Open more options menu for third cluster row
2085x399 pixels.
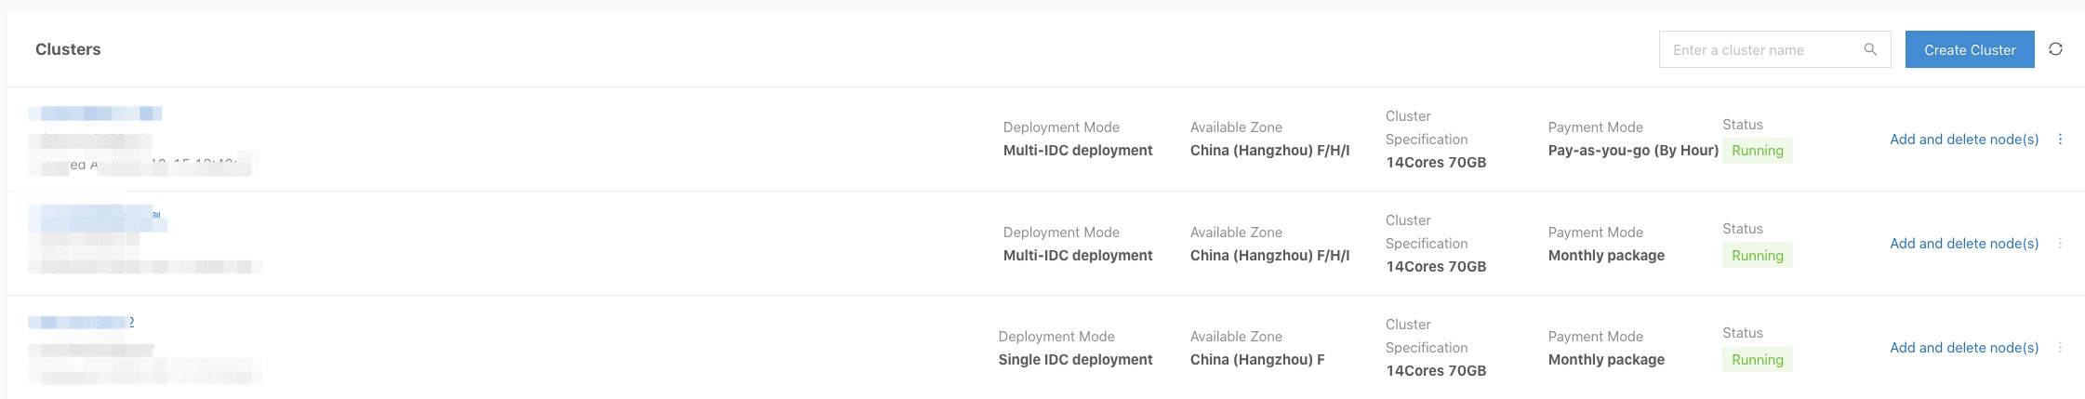pyautogui.click(x=2060, y=348)
